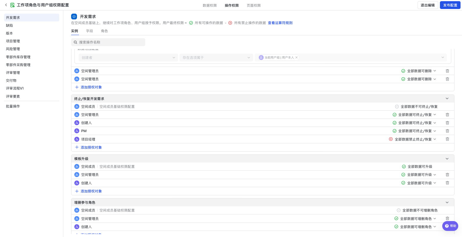This screenshot has width=462, height=237.
Task: Click 添加授权对象 under 项目经理 row
Action: tap(89, 147)
